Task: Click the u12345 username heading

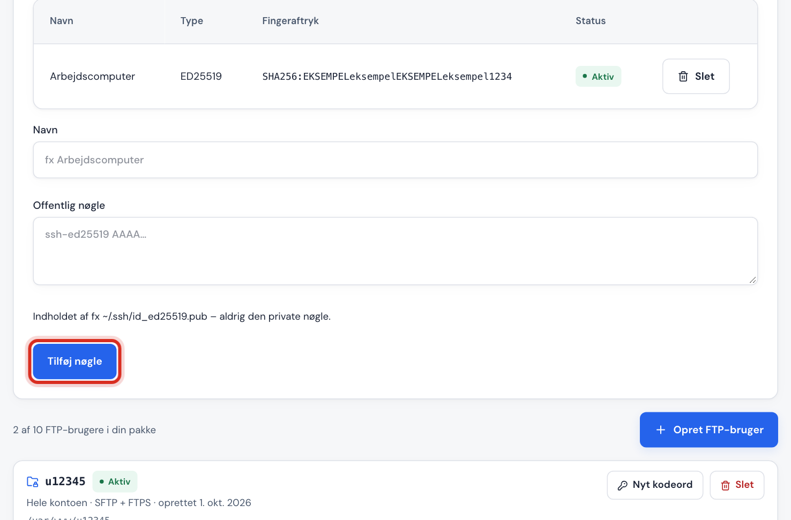Action: click(65, 481)
